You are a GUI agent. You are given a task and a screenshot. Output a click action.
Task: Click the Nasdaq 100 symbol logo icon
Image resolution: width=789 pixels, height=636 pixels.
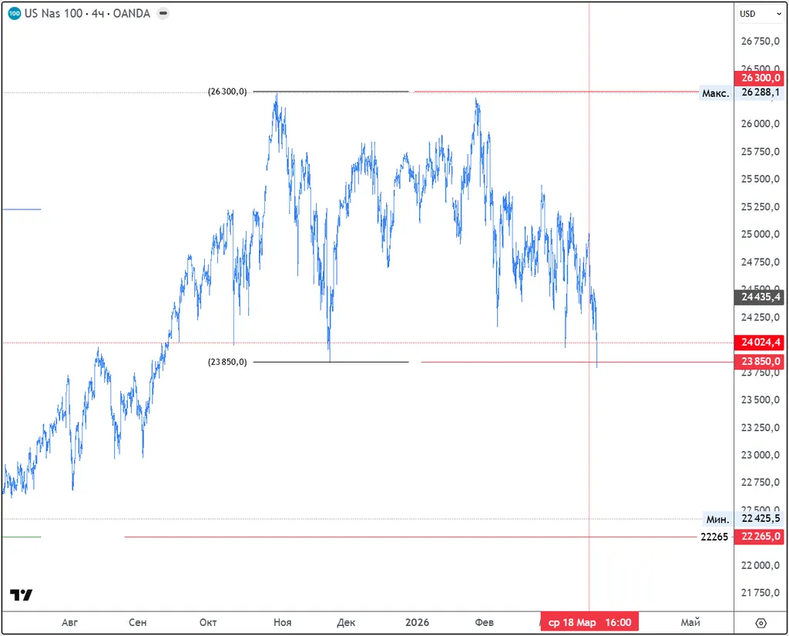(15, 14)
